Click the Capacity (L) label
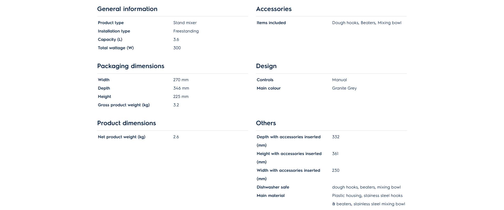The height and width of the screenshot is (210, 504). (110, 40)
